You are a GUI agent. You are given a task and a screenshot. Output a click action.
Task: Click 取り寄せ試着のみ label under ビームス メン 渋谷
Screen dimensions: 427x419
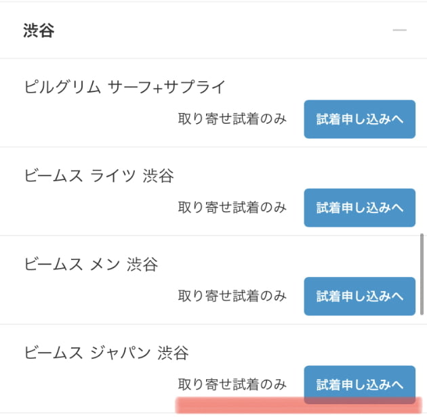click(232, 296)
